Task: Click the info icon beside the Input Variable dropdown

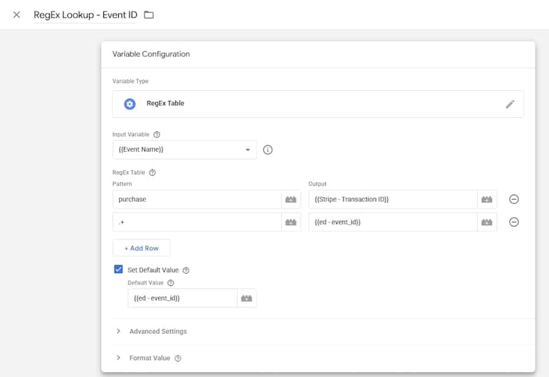Action: point(267,150)
